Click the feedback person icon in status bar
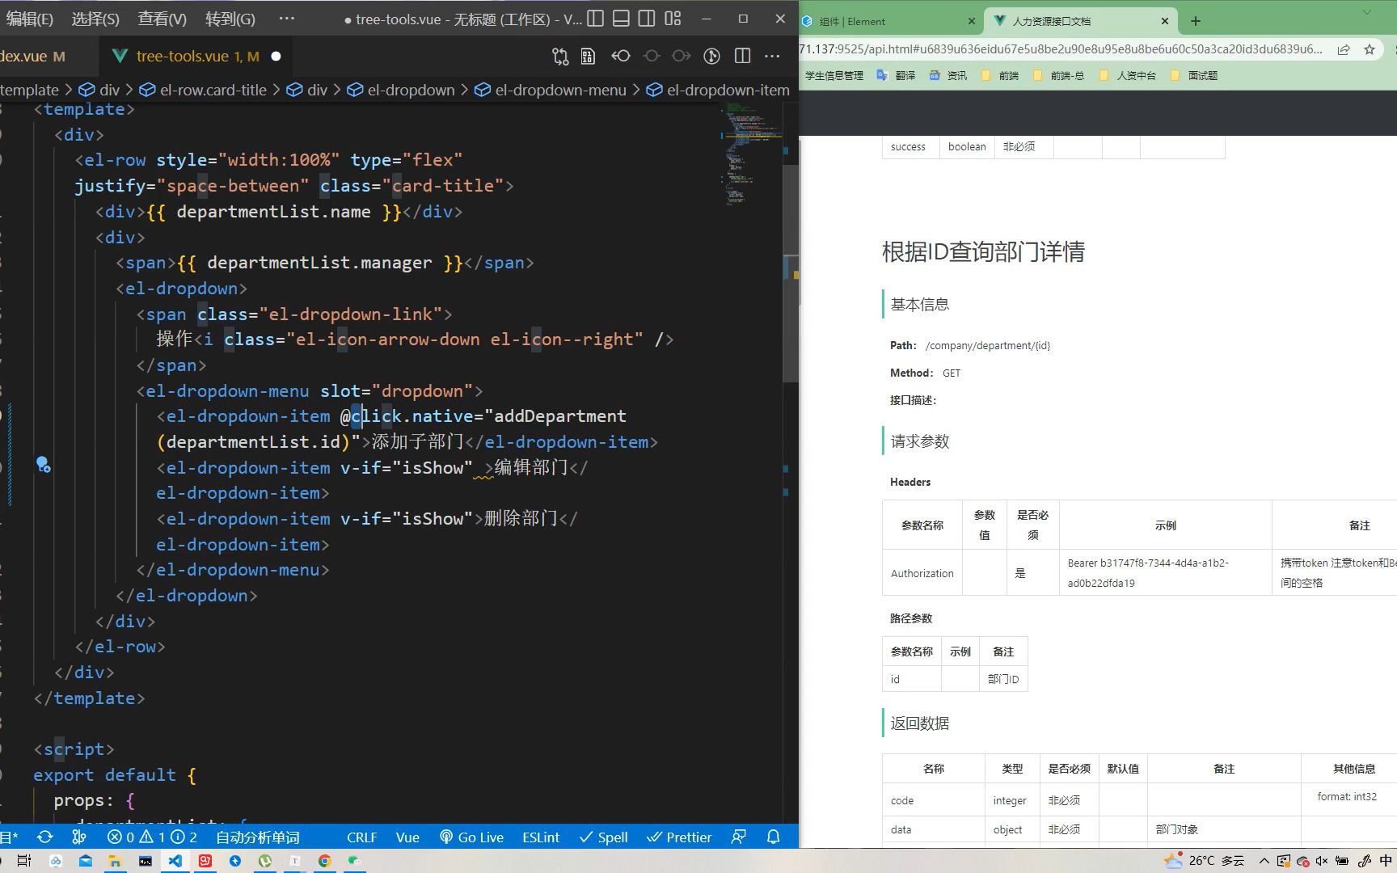 coord(738,837)
